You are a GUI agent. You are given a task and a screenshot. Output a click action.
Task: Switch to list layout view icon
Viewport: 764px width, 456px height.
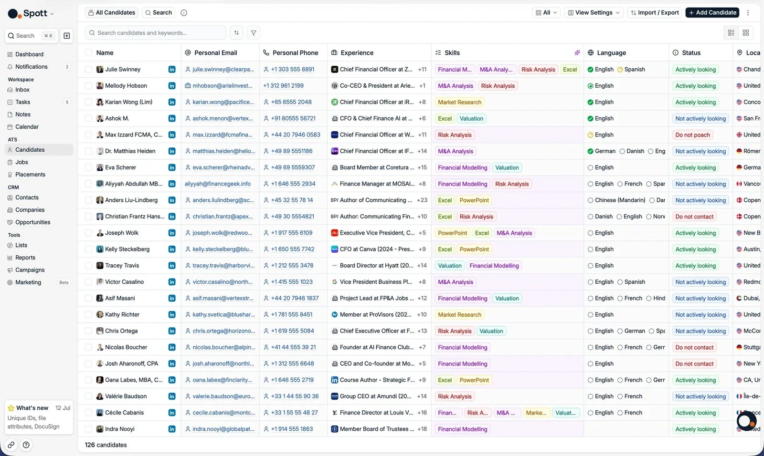point(731,33)
